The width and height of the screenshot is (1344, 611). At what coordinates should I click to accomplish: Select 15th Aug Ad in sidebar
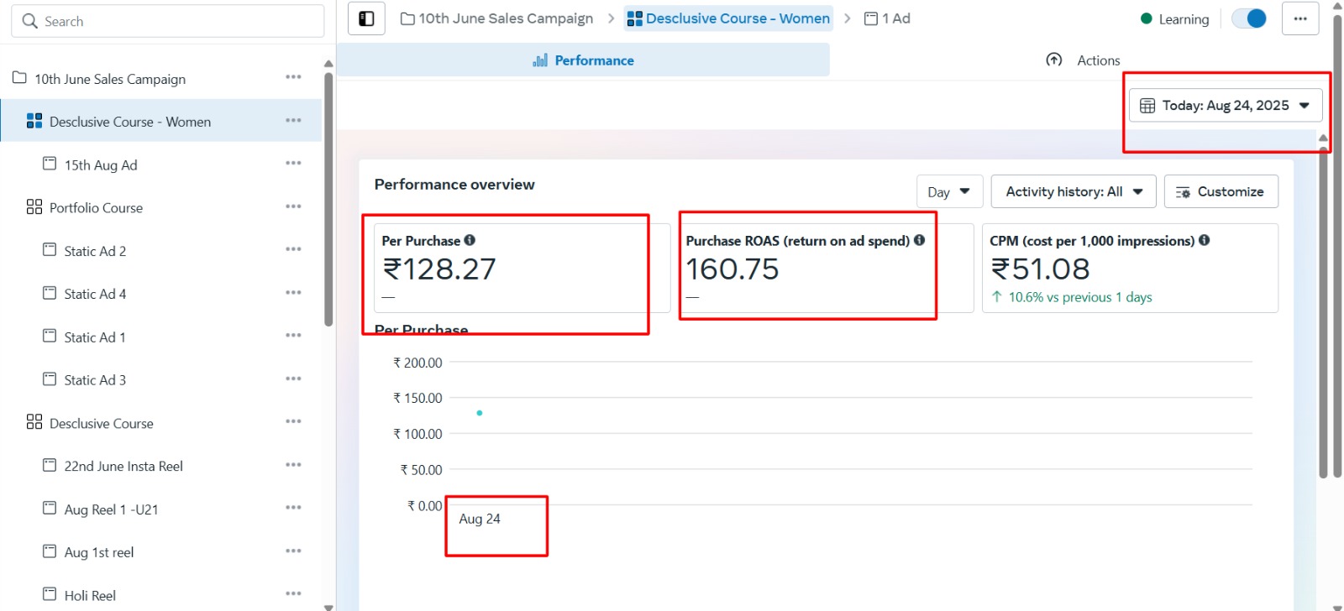pos(101,165)
